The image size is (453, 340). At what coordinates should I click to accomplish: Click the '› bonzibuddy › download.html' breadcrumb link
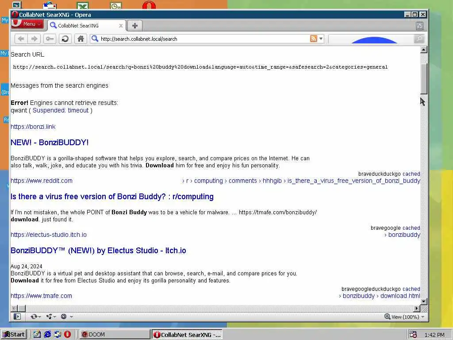click(x=380, y=296)
